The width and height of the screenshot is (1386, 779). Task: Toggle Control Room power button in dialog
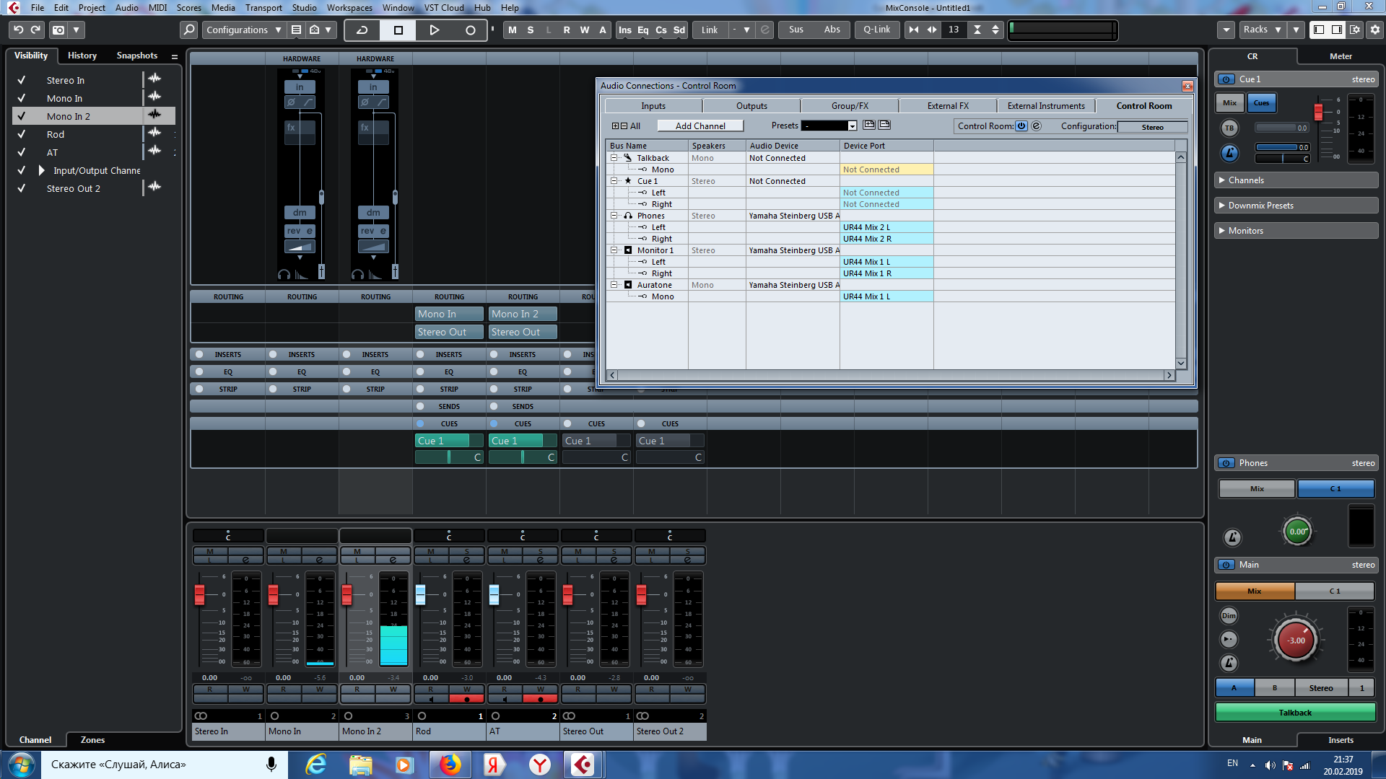click(x=1021, y=126)
